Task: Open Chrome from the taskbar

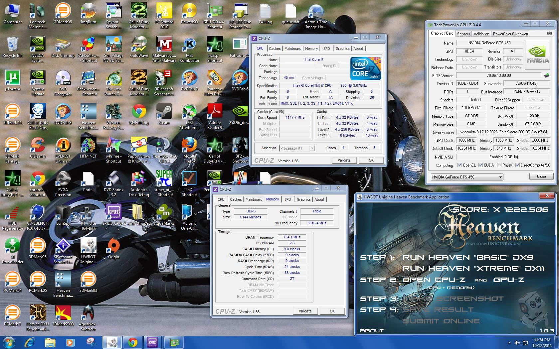Action: (x=132, y=342)
